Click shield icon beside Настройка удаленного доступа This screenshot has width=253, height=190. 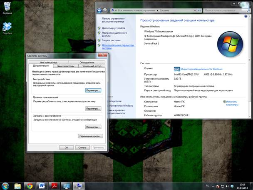pyautogui.click(x=99, y=33)
